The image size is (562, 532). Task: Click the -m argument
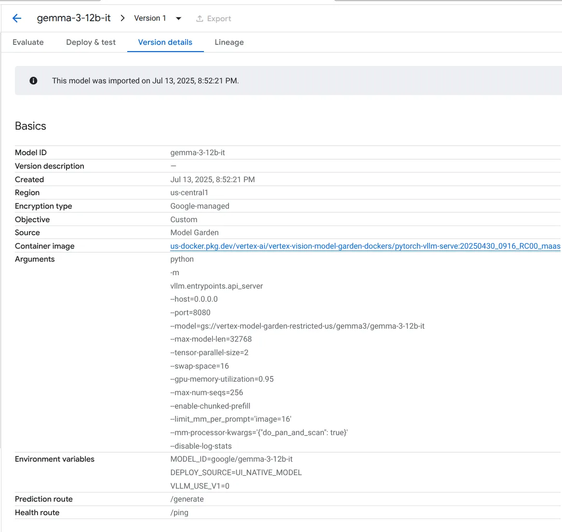point(174,273)
